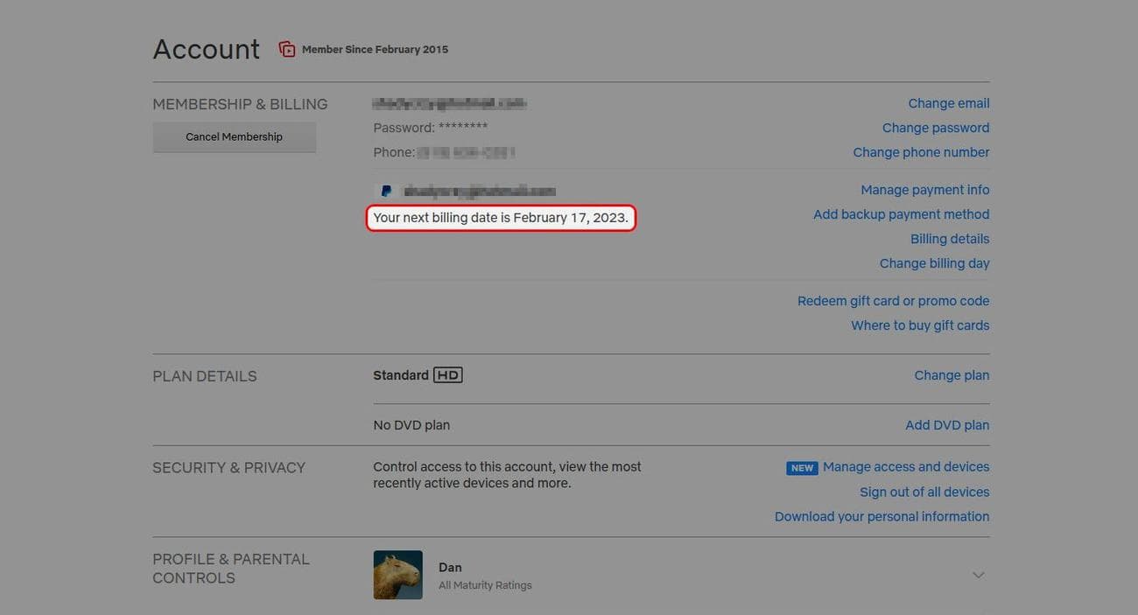
Task: Click the PayPal payment icon
Action: [x=385, y=191]
